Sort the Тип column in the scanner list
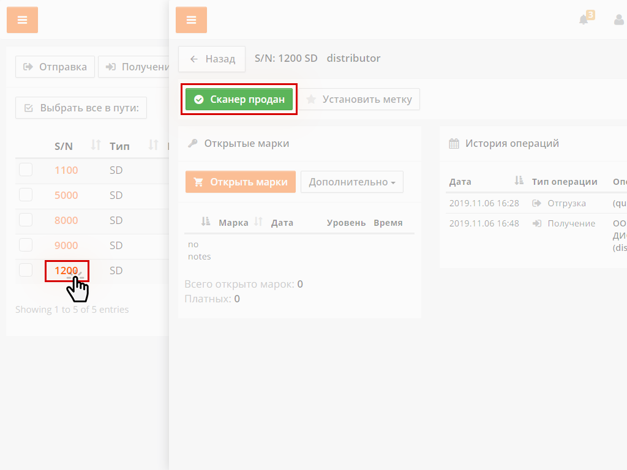Viewport: 627px width, 470px height. pos(153,146)
